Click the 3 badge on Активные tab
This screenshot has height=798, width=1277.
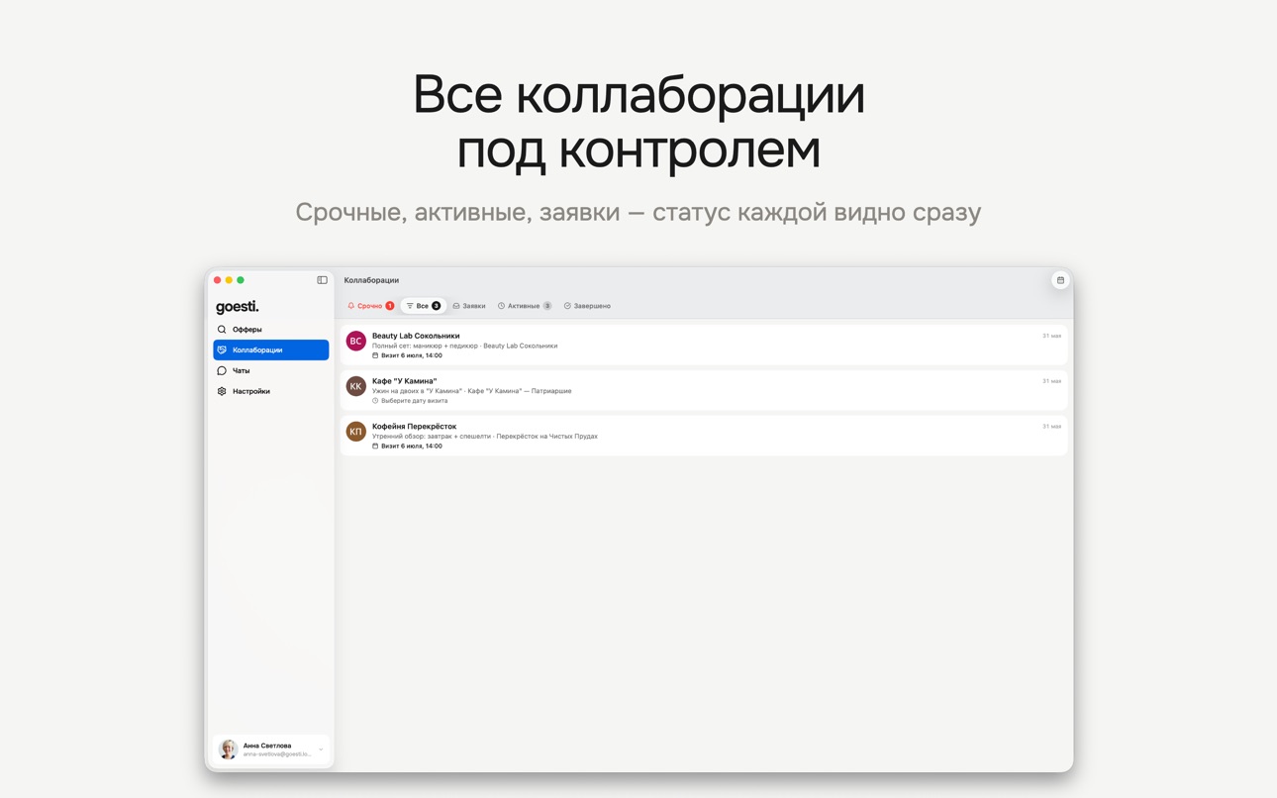[546, 306]
